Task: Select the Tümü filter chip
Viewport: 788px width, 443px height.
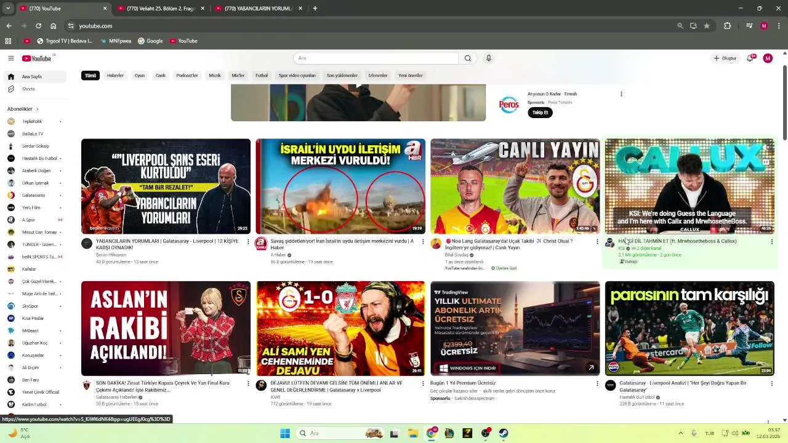Action: point(90,76)
